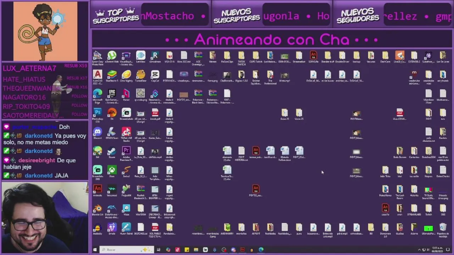Launch Blender 3.4 from the desktop
454x255 pixels.
[x=98, y=210]
